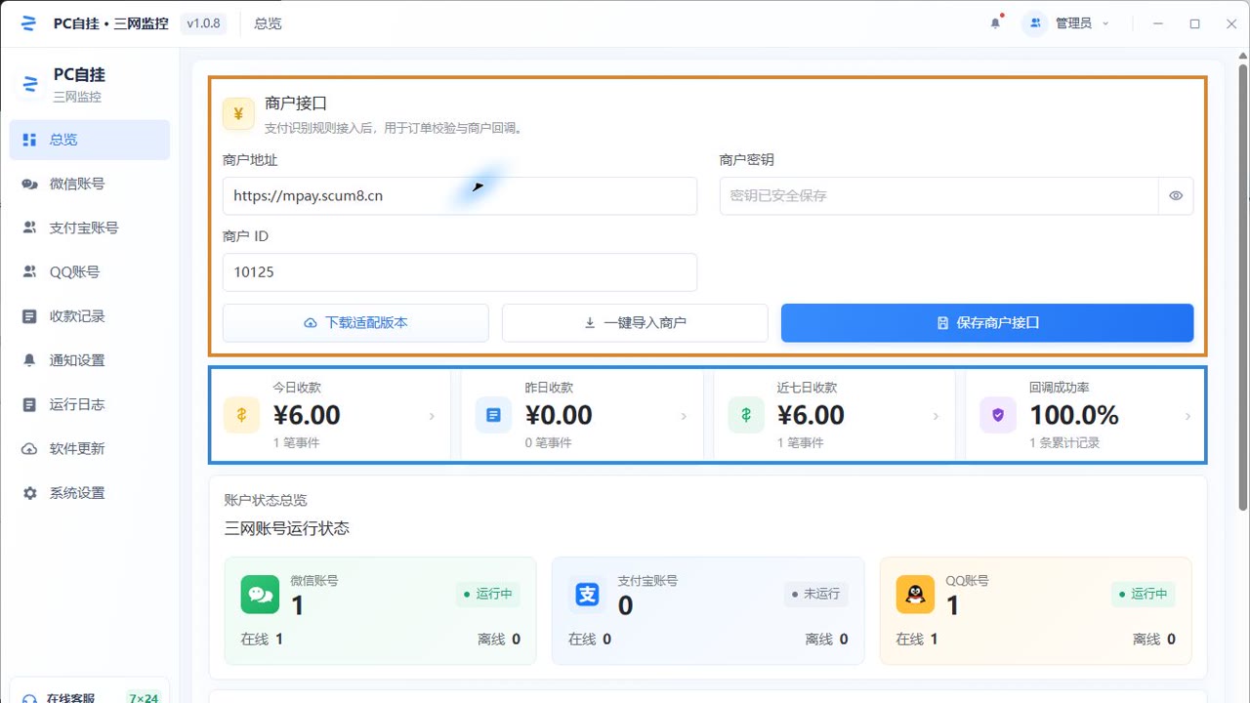
Task: Click the 商户地址 input field
Action: pos(460,195)
